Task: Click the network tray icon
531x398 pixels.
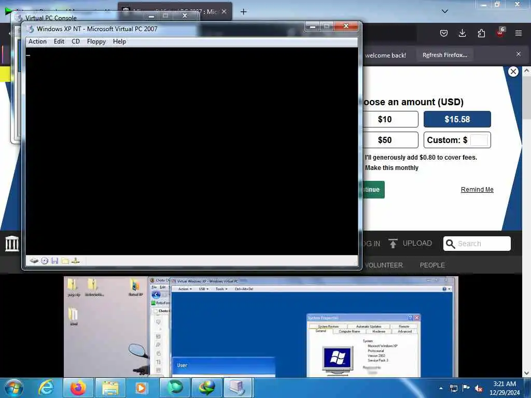Action: (x=453, y=388)
